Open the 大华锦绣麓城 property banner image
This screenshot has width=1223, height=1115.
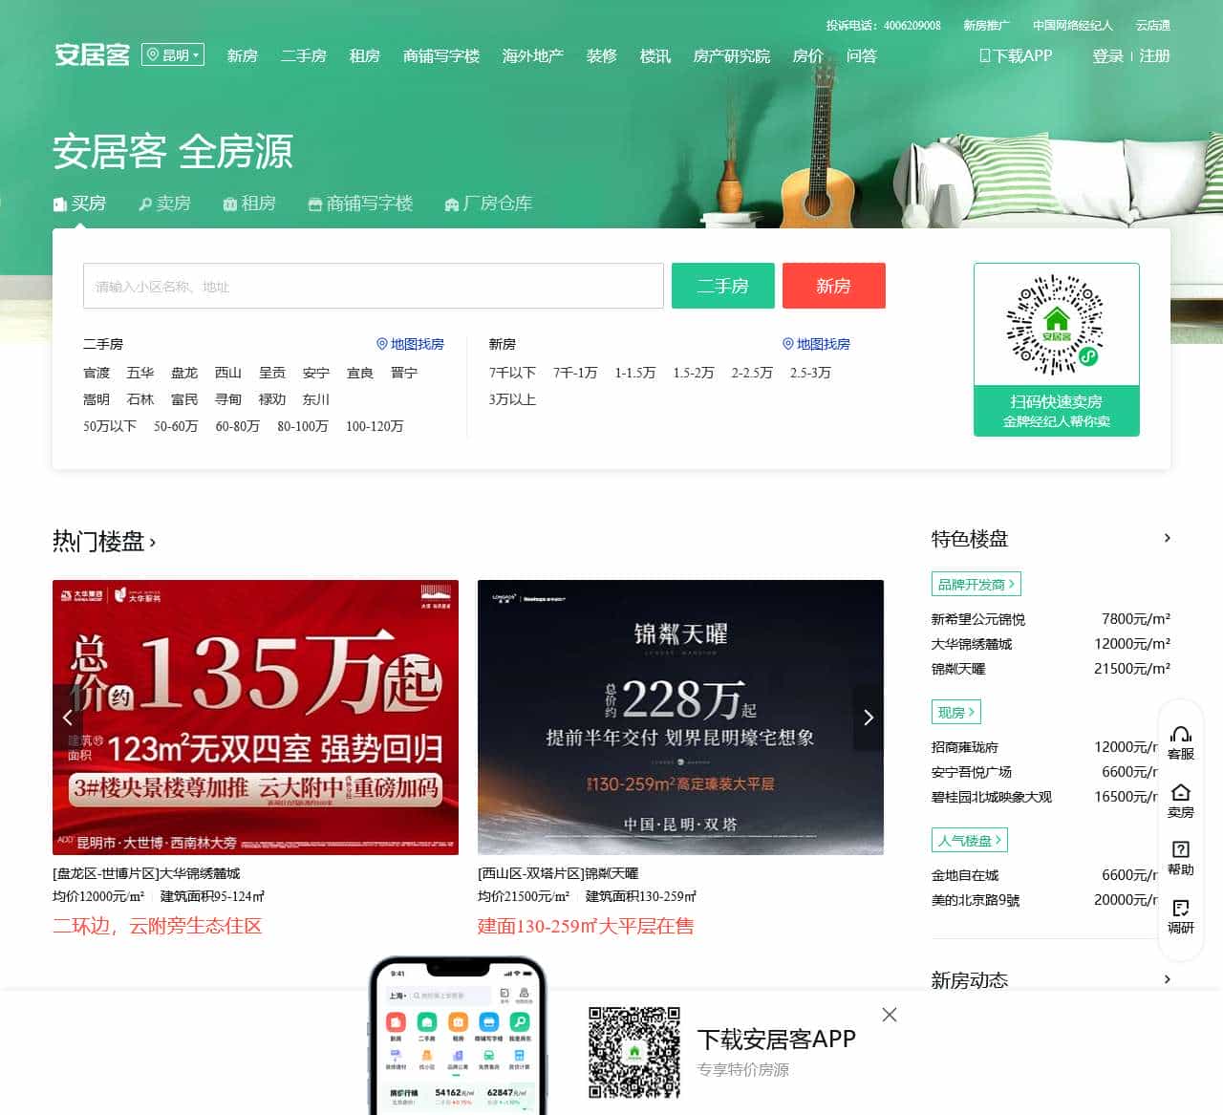(x=255, y=717)
